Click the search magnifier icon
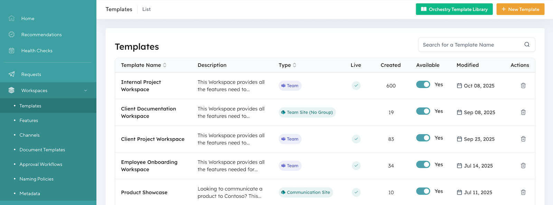Image resolution: width=553 pixels, height=205 pixels. (x=527, y=44)
